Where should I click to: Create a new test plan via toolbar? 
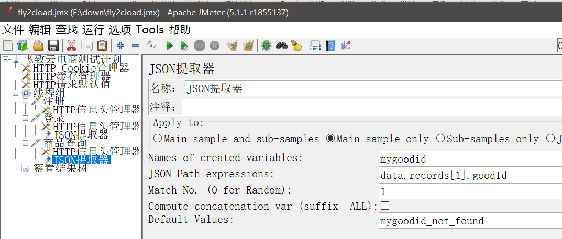coord(8,45)
